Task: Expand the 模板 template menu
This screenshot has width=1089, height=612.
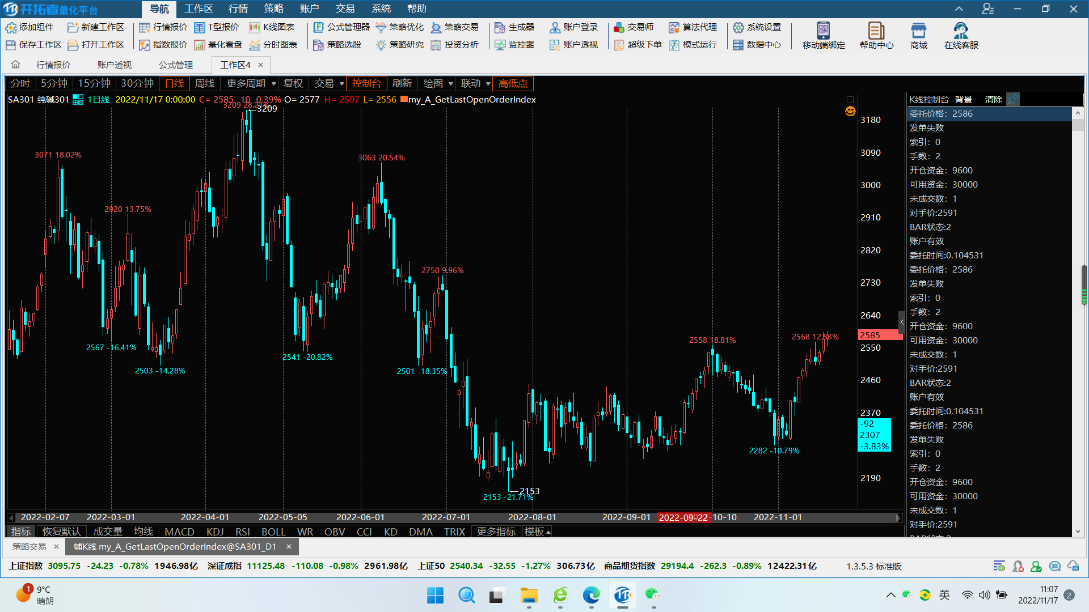Action: pos(537,532)
